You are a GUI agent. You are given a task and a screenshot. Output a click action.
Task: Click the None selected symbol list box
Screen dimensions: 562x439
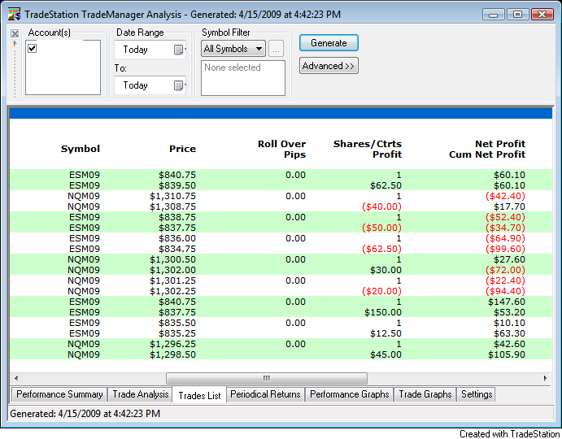pyautogui.click(x=243, y=78)
